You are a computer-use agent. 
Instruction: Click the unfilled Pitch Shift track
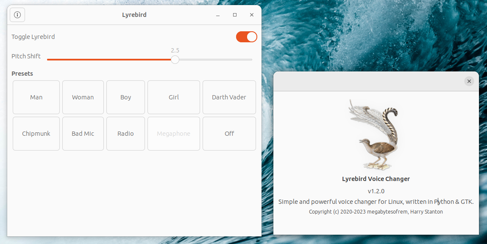pyautogui.click(x=216, y=60)
